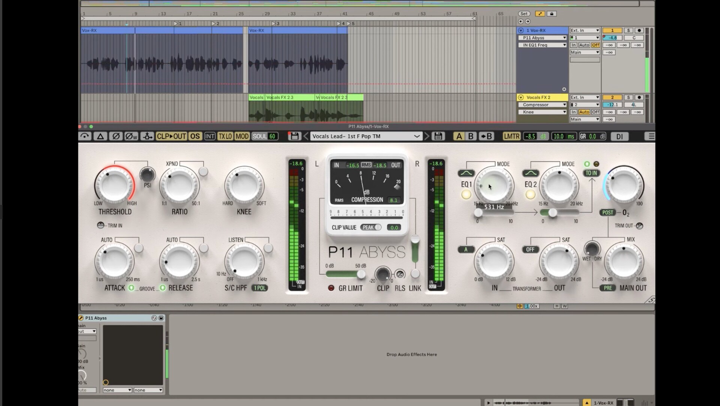Click the next locator right arrow
The width and height of the screenshot is (720, 406).
click(x=528, y=21)
